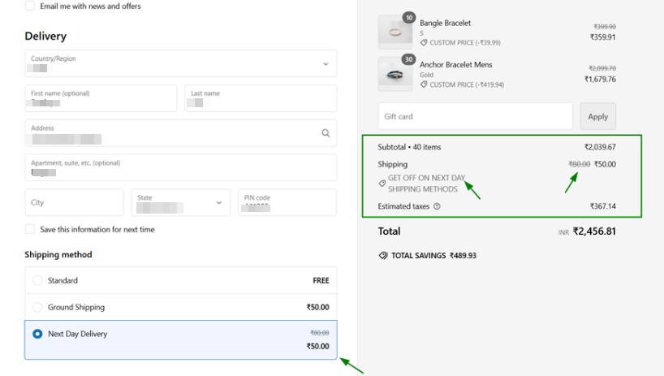This screenshot has width=664, height=376.
Task: Click the Last name field
Action: [x=260, y=98]
